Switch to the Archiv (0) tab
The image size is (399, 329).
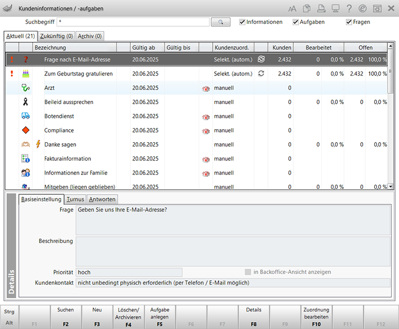[x=90, y=36]
